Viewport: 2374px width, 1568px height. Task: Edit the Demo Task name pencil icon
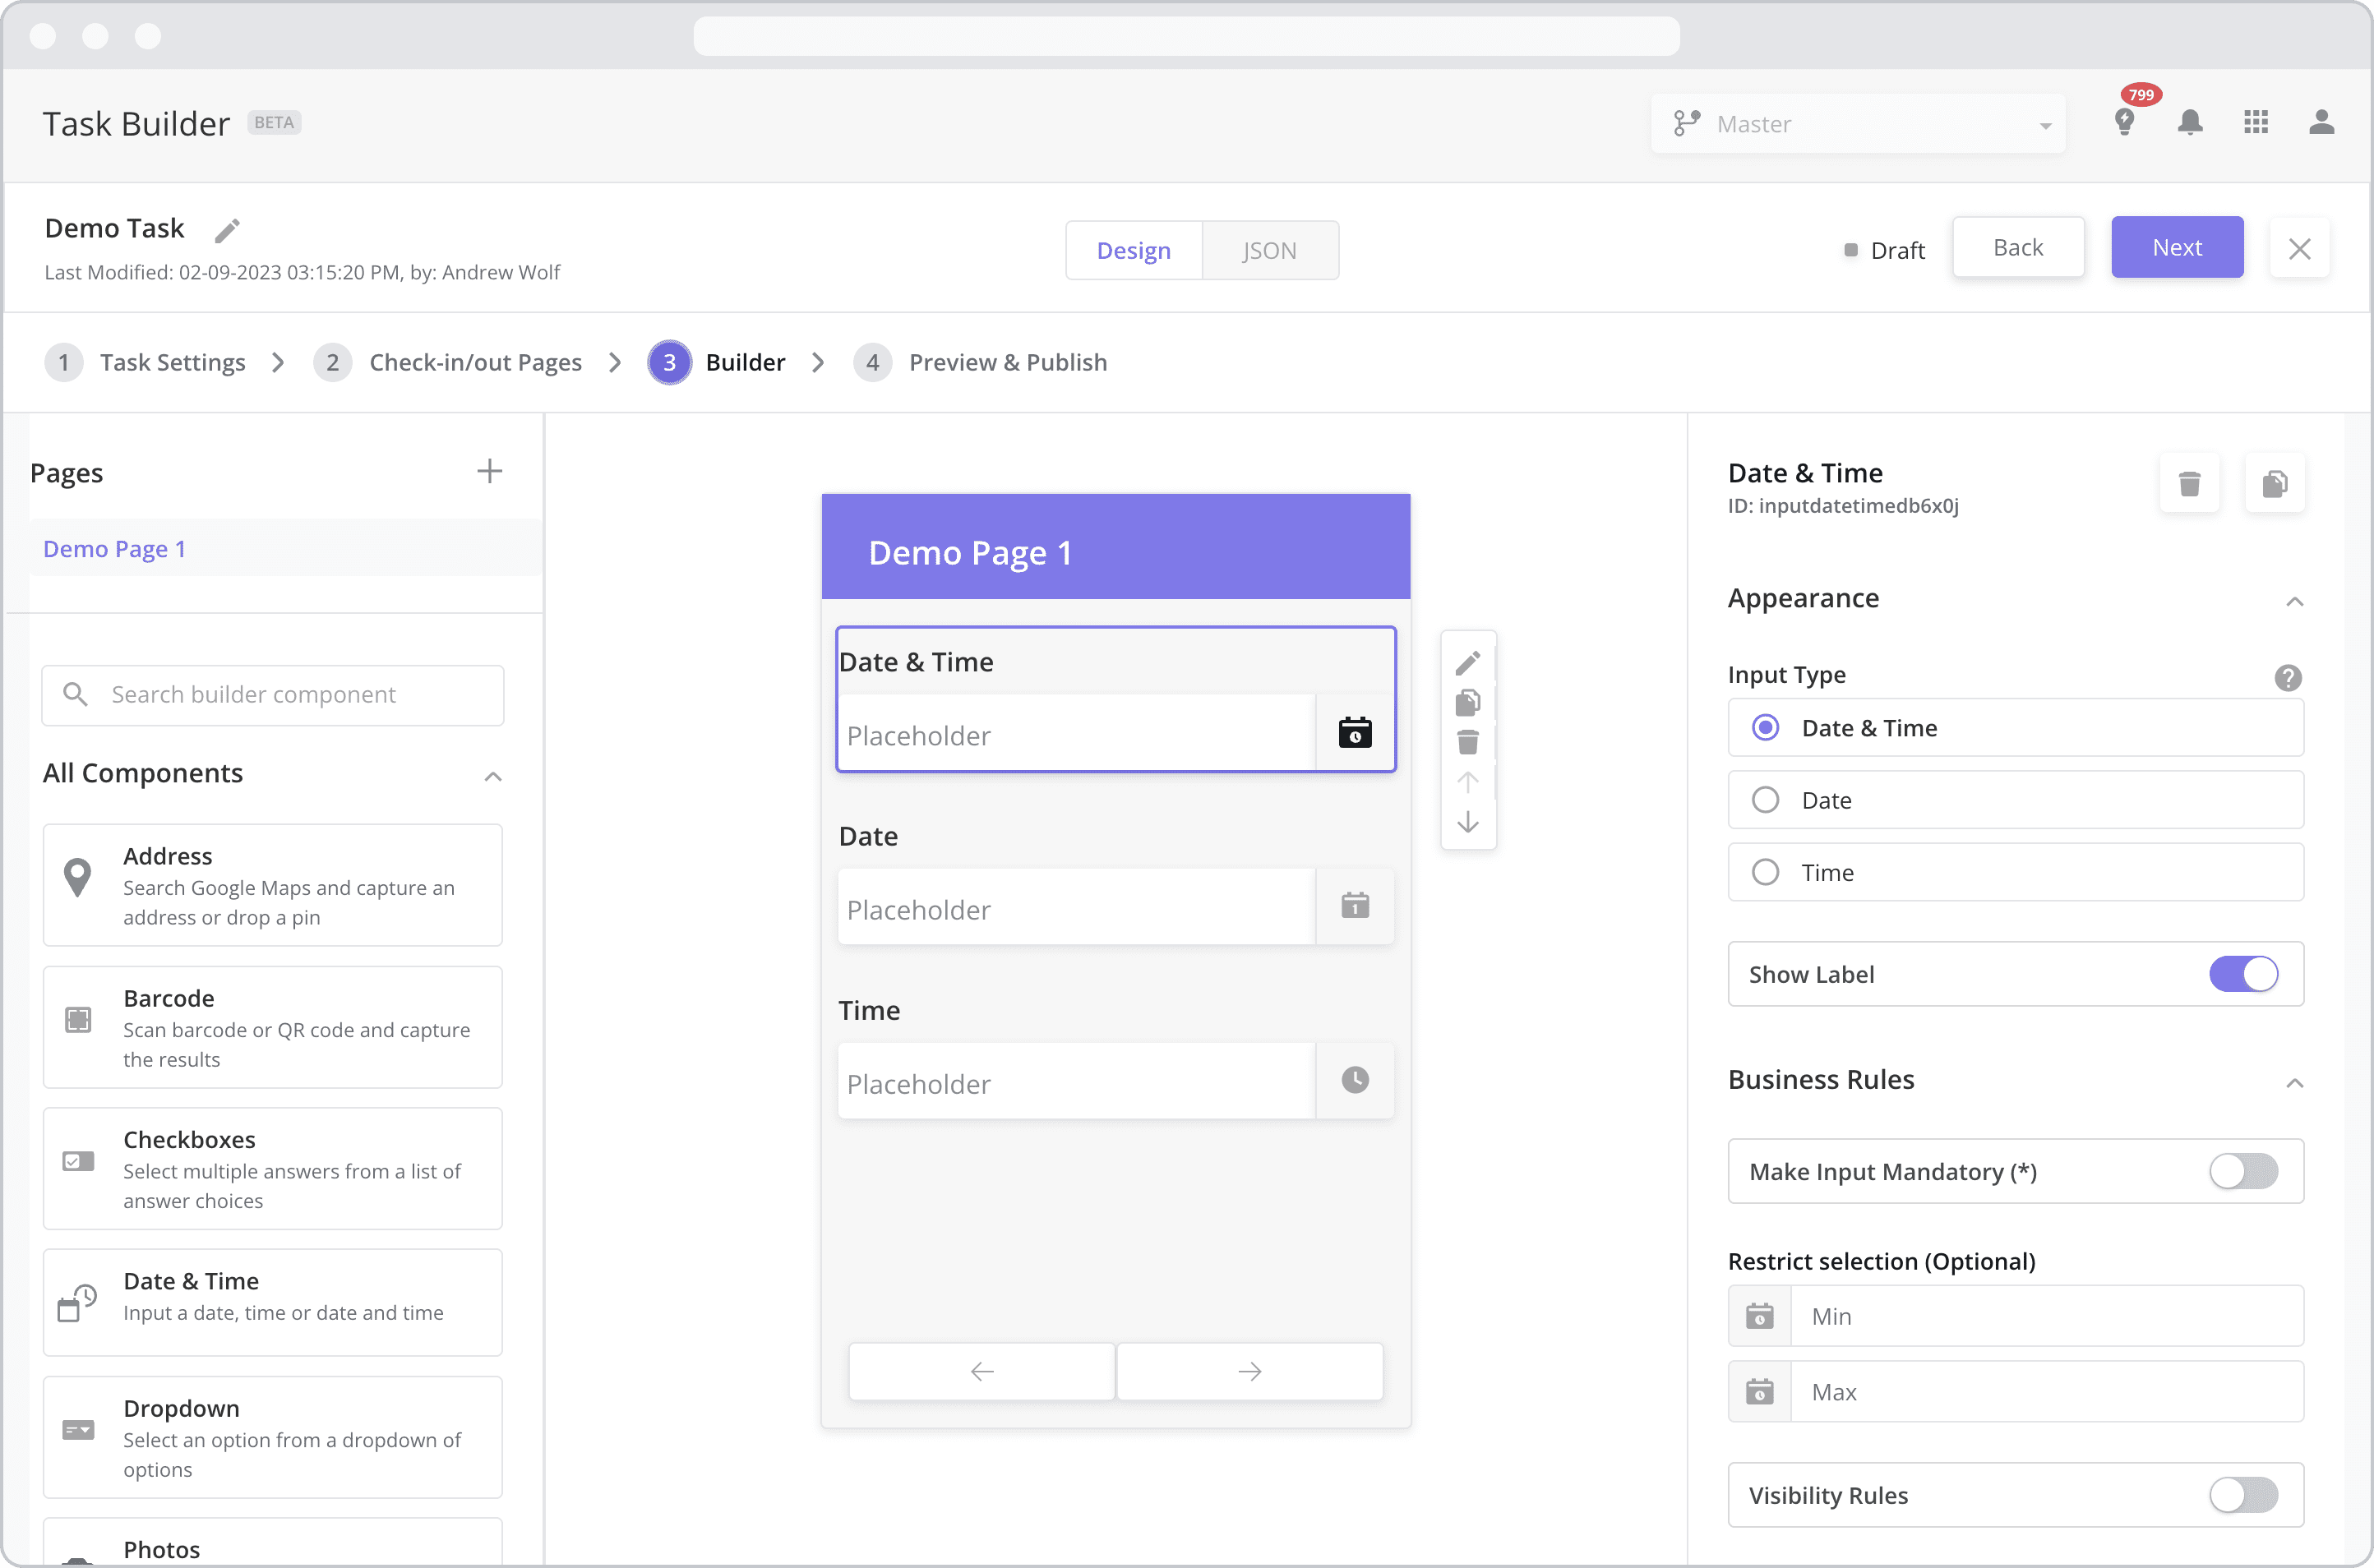[x=227, y=230]
